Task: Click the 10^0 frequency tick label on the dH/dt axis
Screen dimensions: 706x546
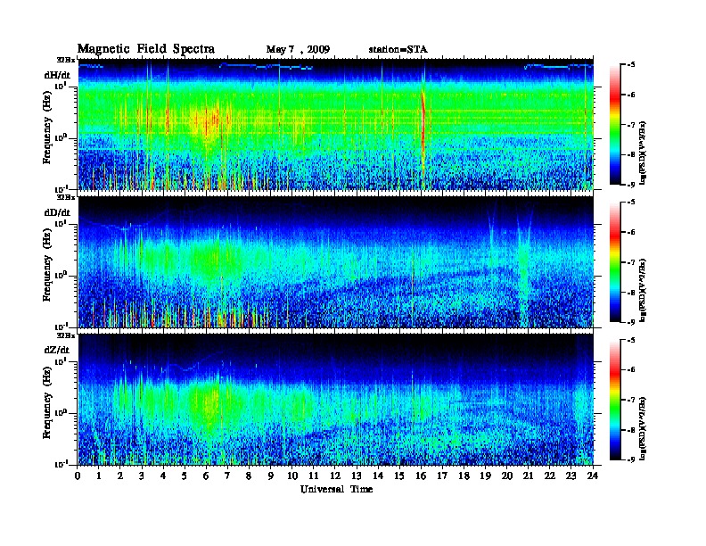Action: (x=62, y=137)
